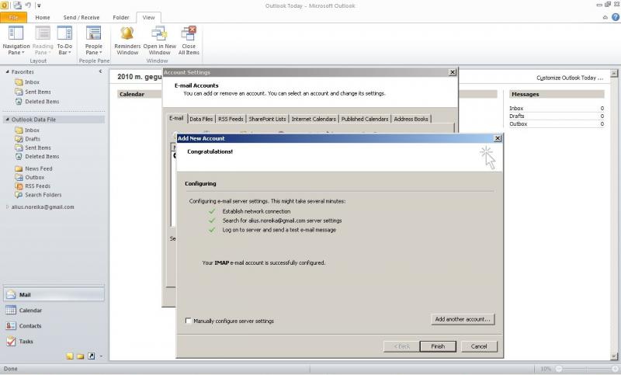
Task: Switch to Published Calendars tab
Action: (x=365, y=119)
